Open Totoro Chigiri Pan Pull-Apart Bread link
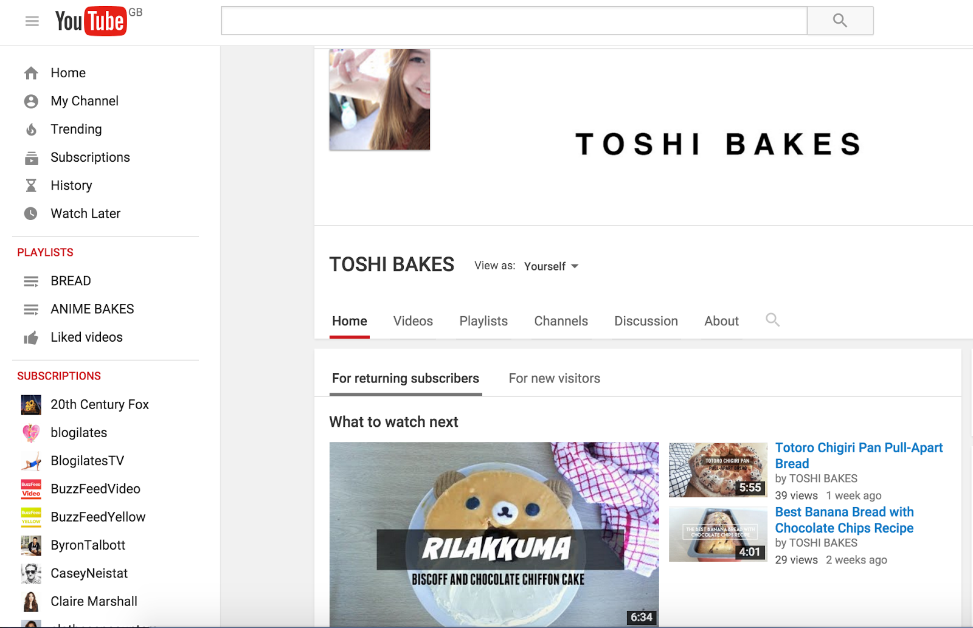973x628 pixels. pos(859,455)
